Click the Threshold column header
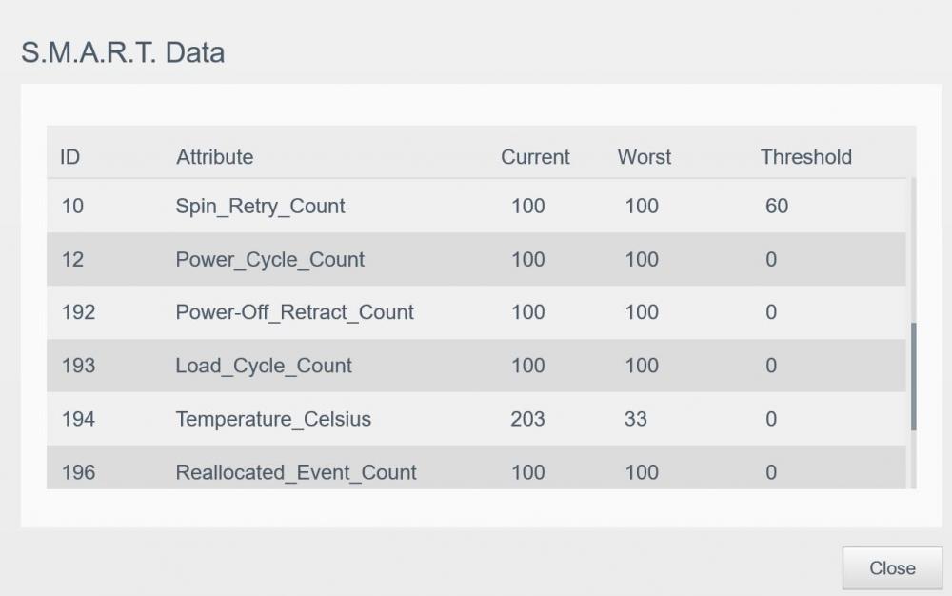This screenshot has height=596, width=952. (805, 157)
